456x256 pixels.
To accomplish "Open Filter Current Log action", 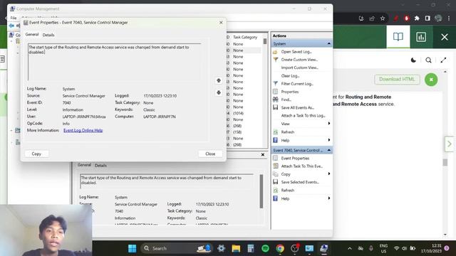I will pos(297,84).
